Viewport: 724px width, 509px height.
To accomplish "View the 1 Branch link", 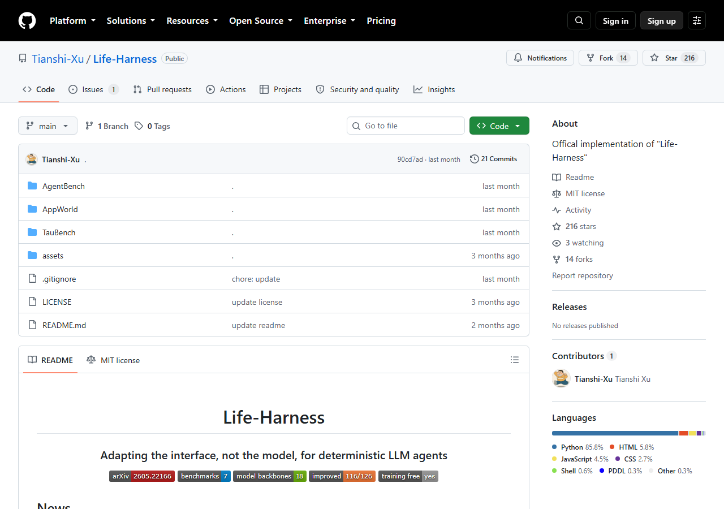I will [107, 126].
